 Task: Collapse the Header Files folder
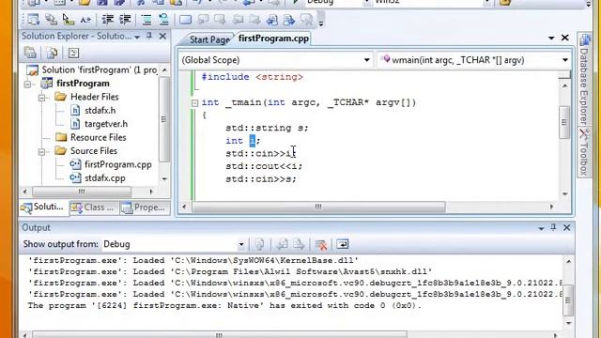[41, 98]
